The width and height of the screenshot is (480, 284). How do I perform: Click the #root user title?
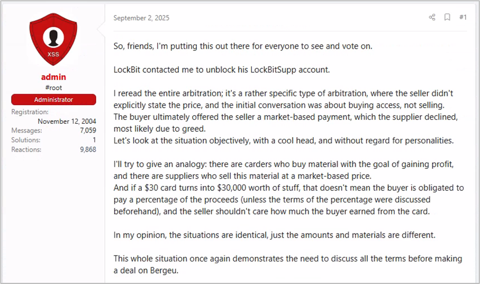53,88
